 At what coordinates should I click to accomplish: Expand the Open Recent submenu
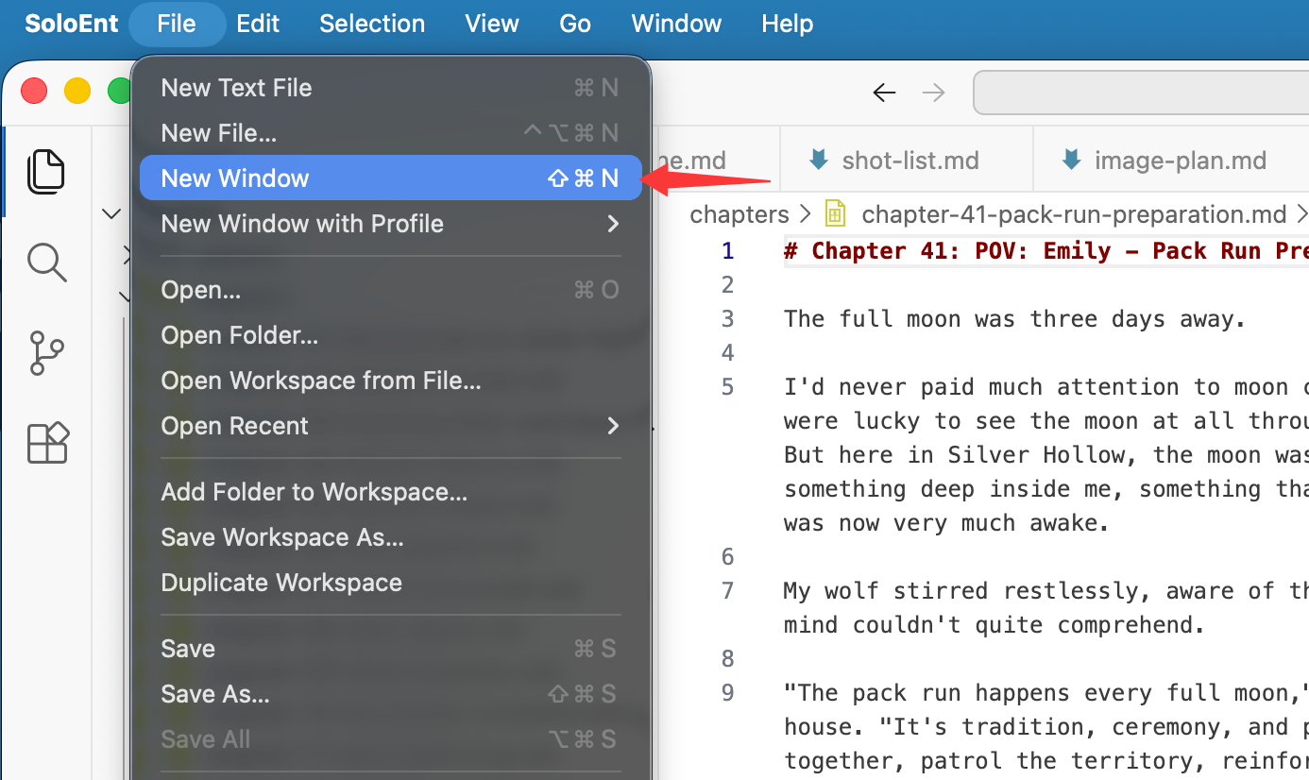[391, 426]
